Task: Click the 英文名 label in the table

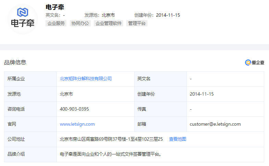Action: pos(144,79)
